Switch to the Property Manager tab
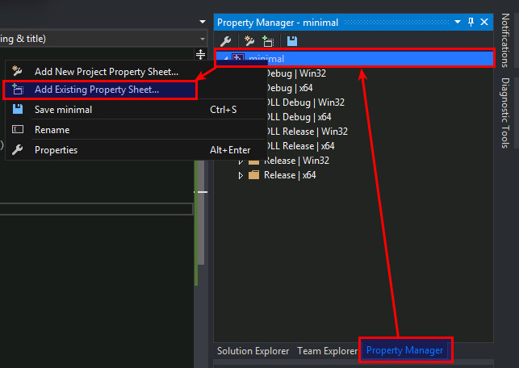Viewport: 519px width, 368px height. click(x=404, y=350)
